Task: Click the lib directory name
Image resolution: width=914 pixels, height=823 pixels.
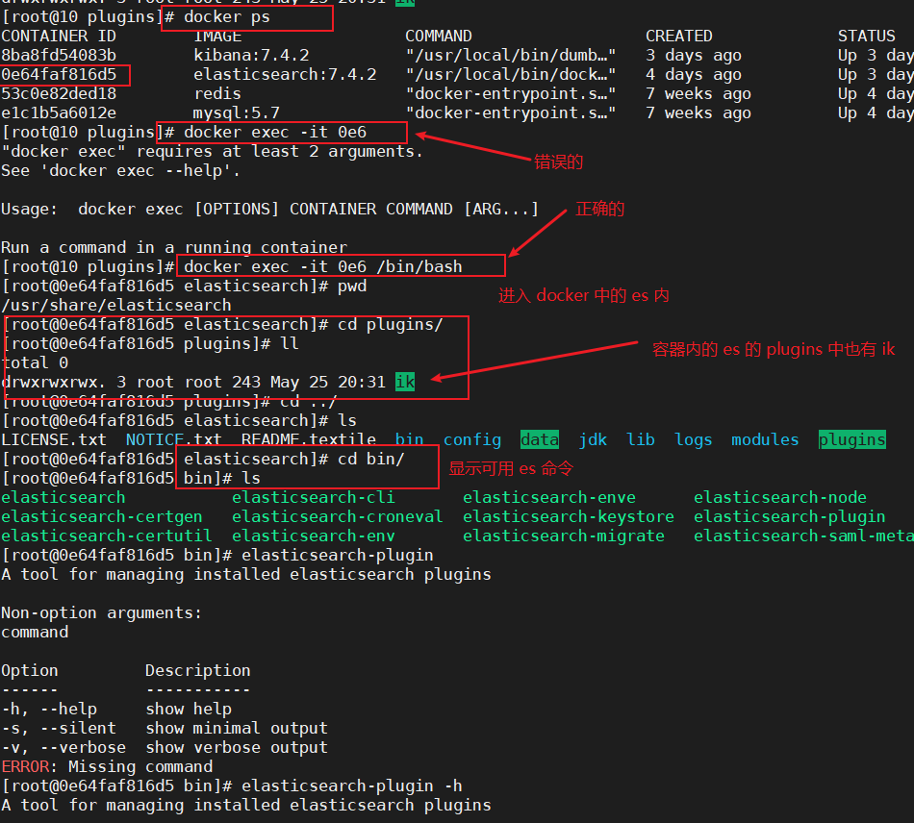Action: (x=641, y=439)
